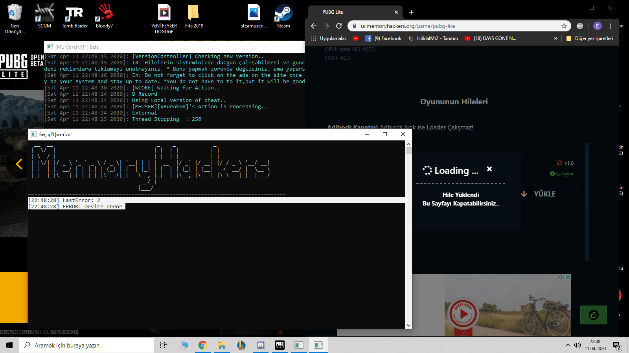The image size is (629, 353).
Task: Open the YouTube bookmark next to Uygulamalar
Action: coord(356,38)
